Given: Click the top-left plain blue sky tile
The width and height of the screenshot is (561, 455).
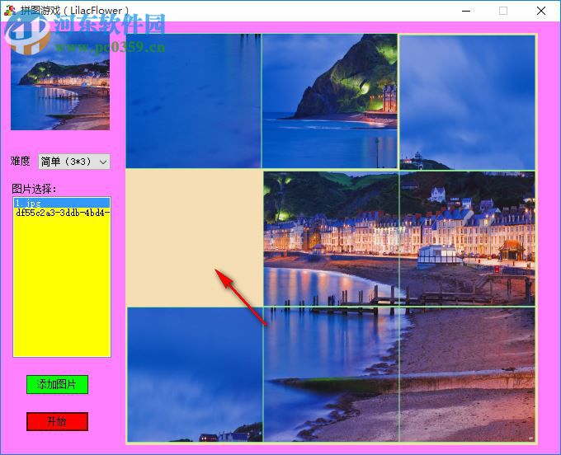Looking at the screenshot, I should (194, 101).
